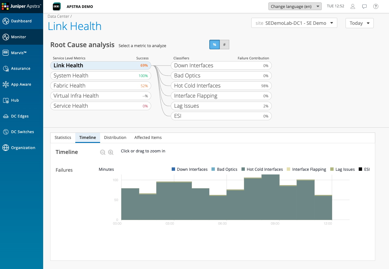Open the Hub sidebar icon
This screenshot has width=389, height=269.
tap(6, 100)
